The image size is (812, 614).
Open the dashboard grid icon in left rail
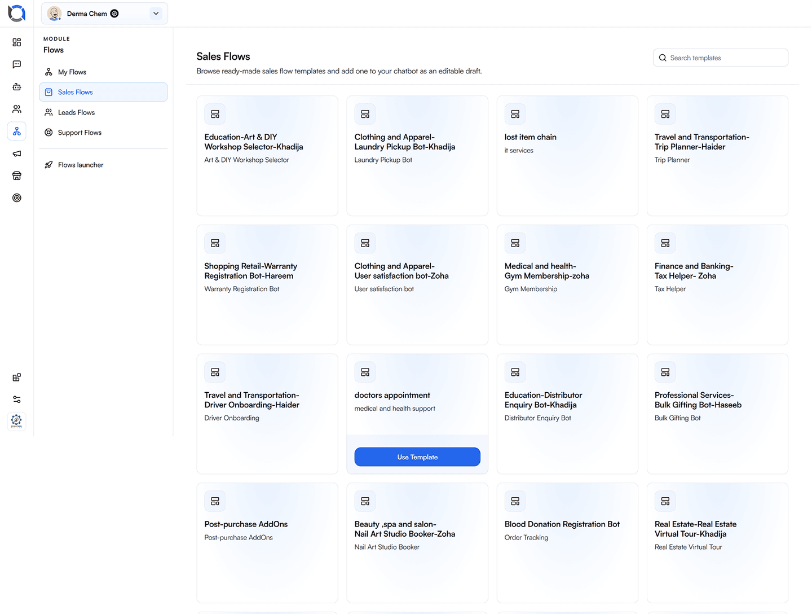click(x=17, y=42)
